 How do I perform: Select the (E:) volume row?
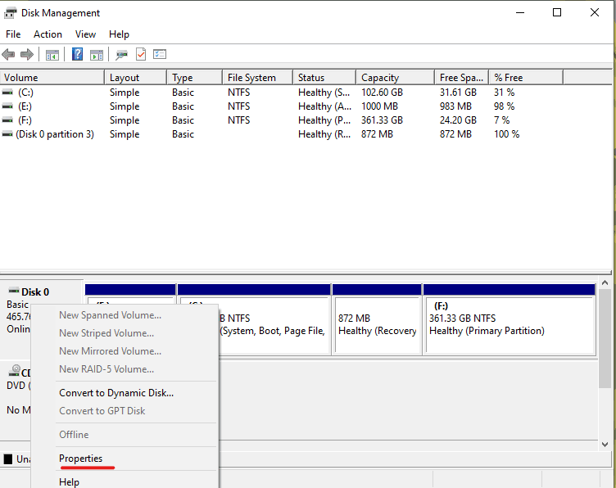(282, 106)
